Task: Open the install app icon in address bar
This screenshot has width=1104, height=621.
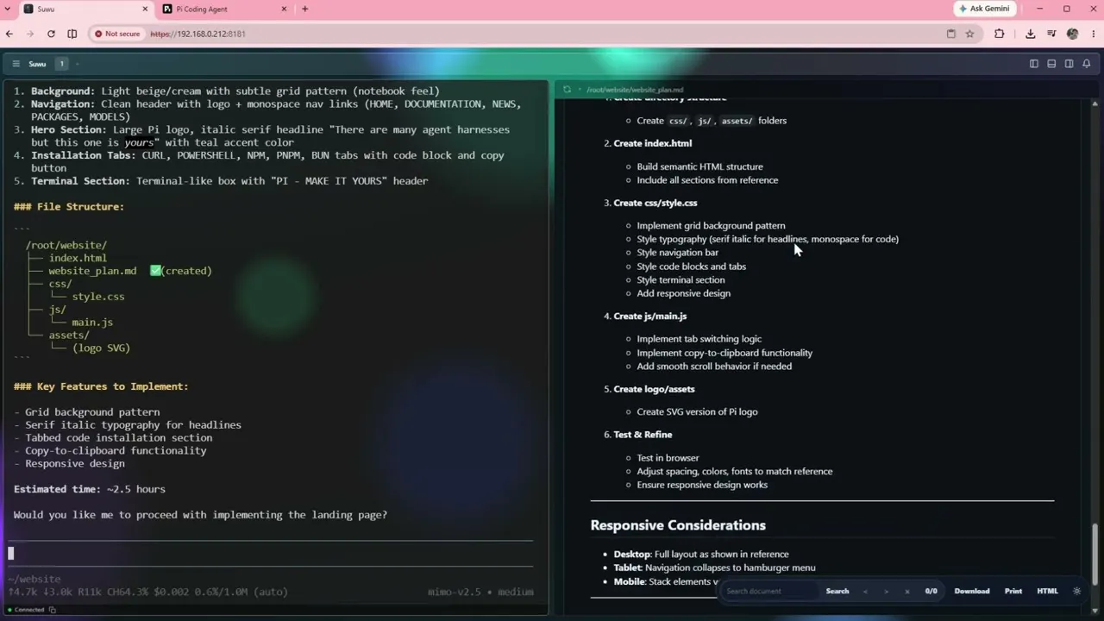Action: click(x=951, y=34)
